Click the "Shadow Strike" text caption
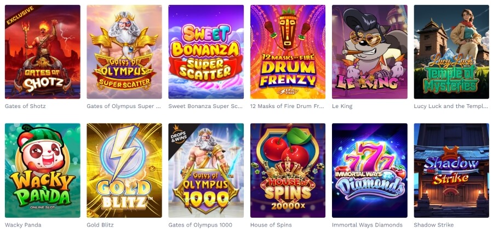Screen dimensions: 493x232 click(x=434, y=225)
